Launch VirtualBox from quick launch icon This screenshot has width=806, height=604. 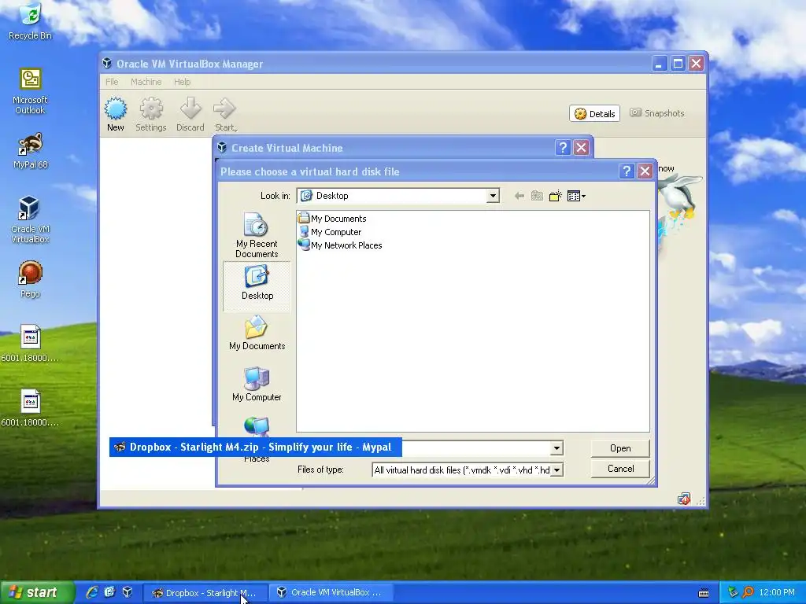tap(127, 592)
